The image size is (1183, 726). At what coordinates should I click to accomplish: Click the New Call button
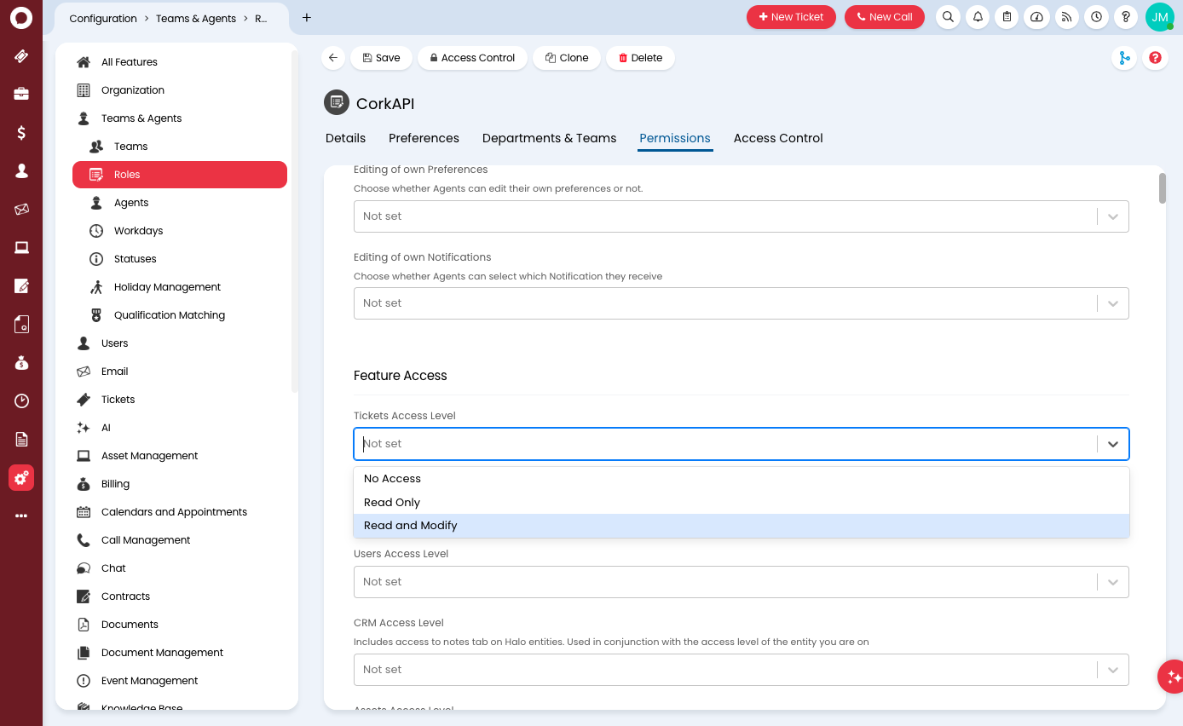(885, 17)
